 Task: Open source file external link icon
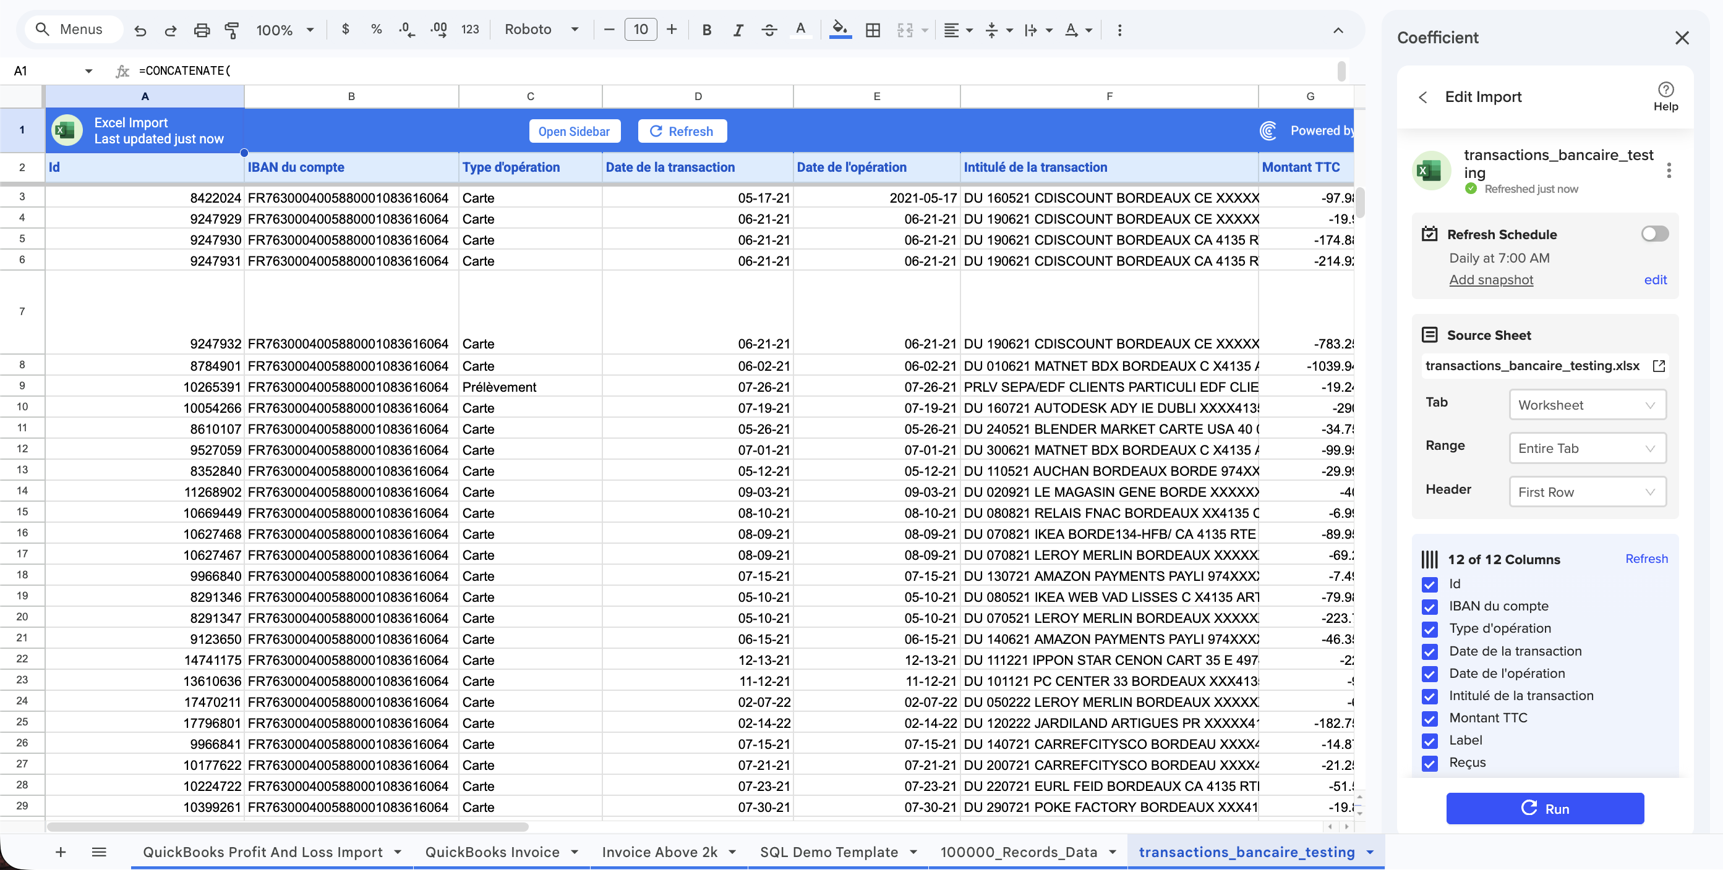pyautogui.click(x=1658, y=366)
